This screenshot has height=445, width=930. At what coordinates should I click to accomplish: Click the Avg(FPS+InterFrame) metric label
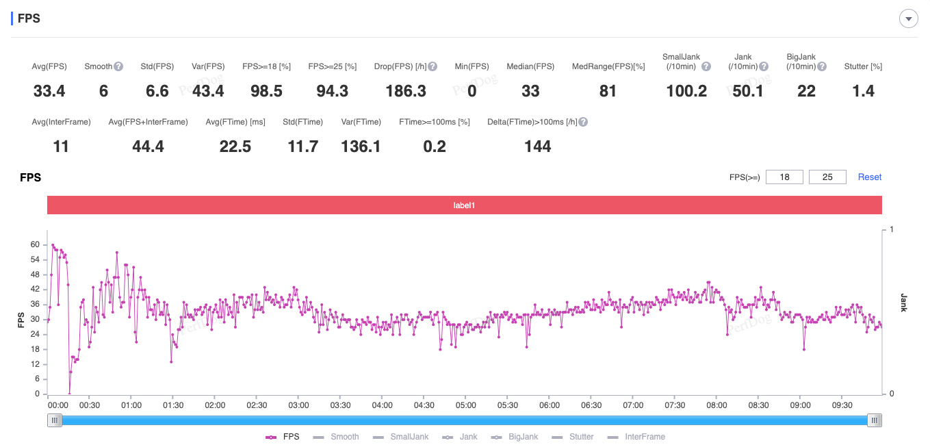pos(148,122)
